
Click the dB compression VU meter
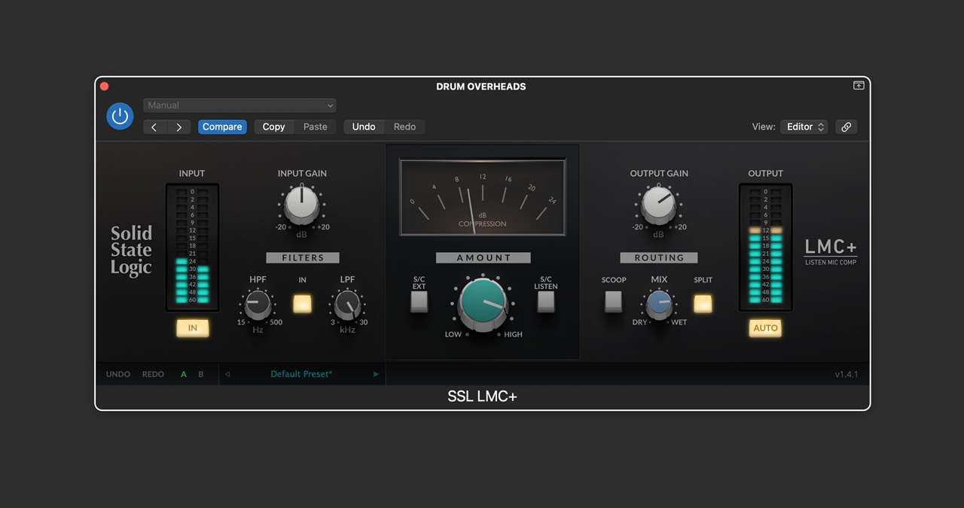click(x=483, y=197)
